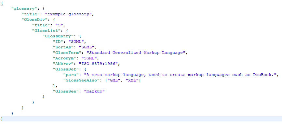Select the "markup" string value
Image resolution: width=282 pixels, height=124 pixels.
[94, 91]
